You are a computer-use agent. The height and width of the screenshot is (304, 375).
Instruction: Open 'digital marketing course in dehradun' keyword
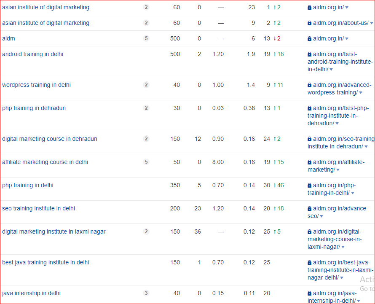(50, 139)
